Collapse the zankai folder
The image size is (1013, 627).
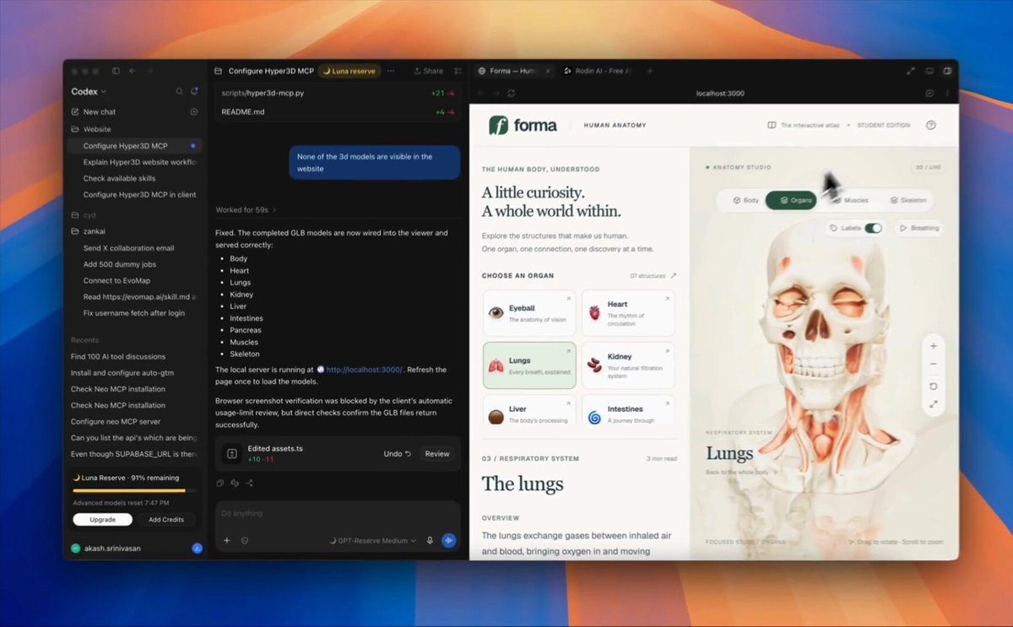click(89, 231)
